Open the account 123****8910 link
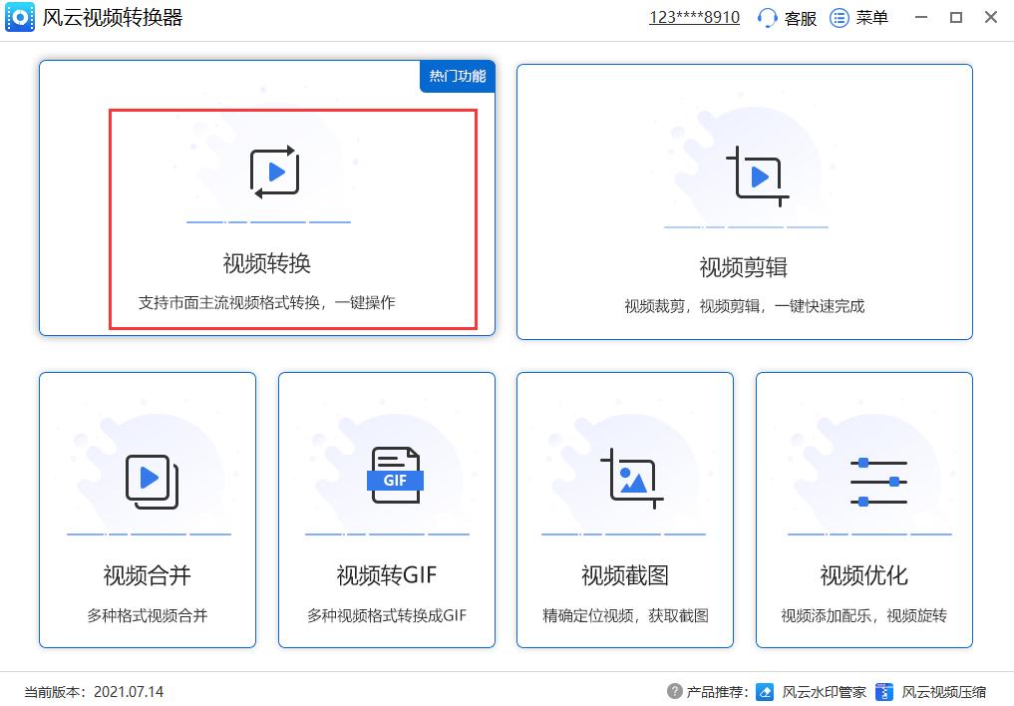Viewport: 1014px width, 706px height. pos(693,17)
